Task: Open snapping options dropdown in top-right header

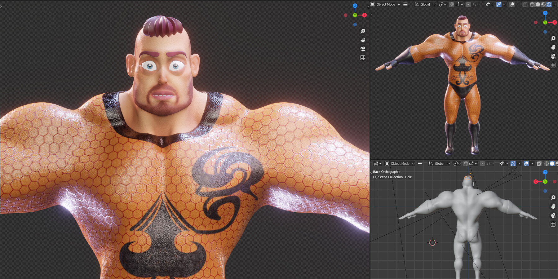Action: tap(459, 4)
